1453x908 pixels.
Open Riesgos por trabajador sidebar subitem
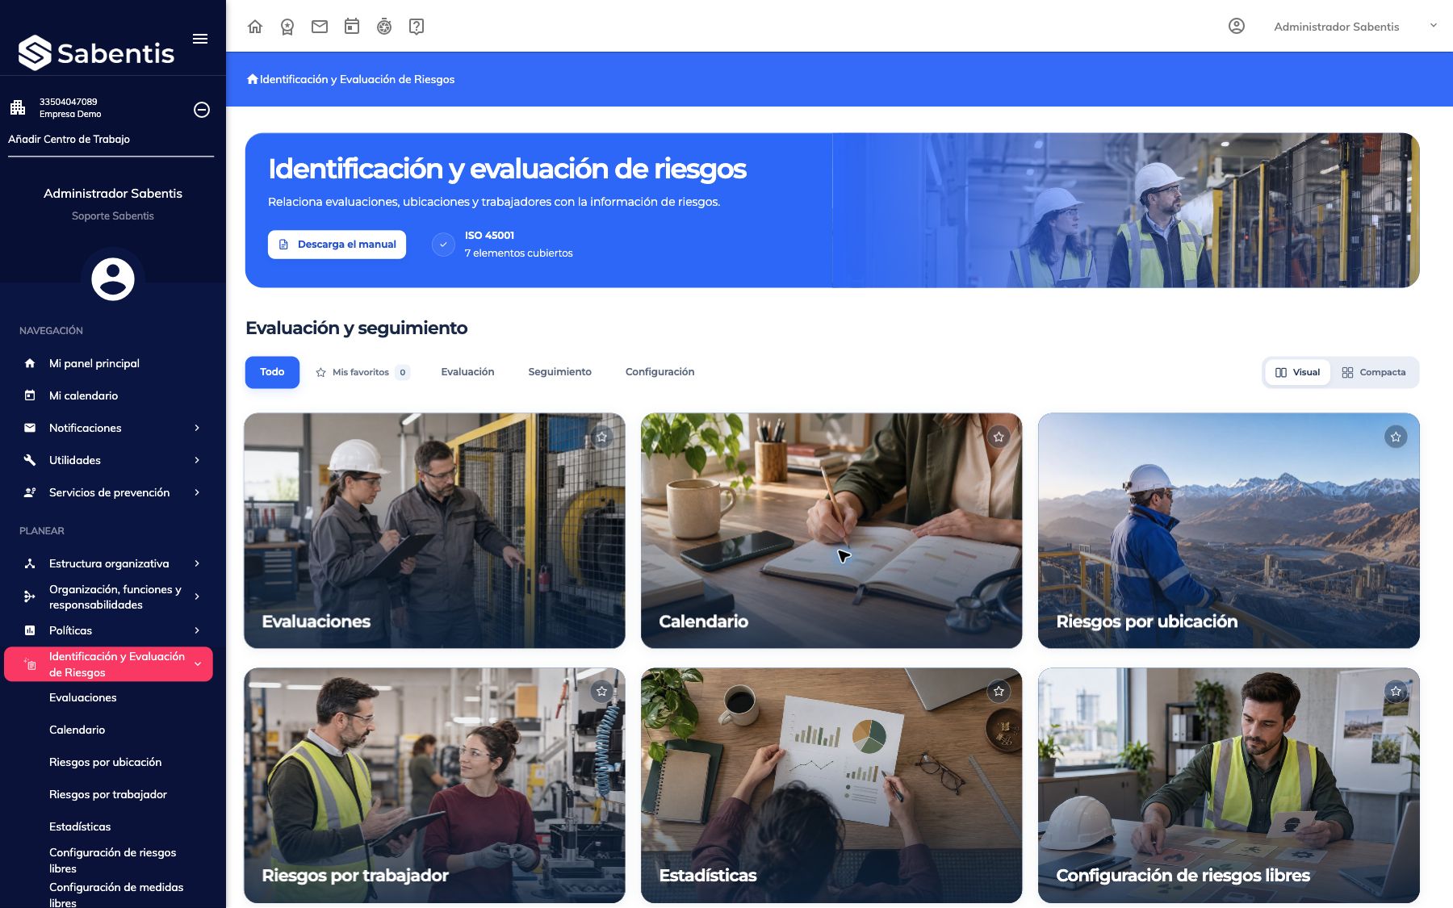pos(108,794)
